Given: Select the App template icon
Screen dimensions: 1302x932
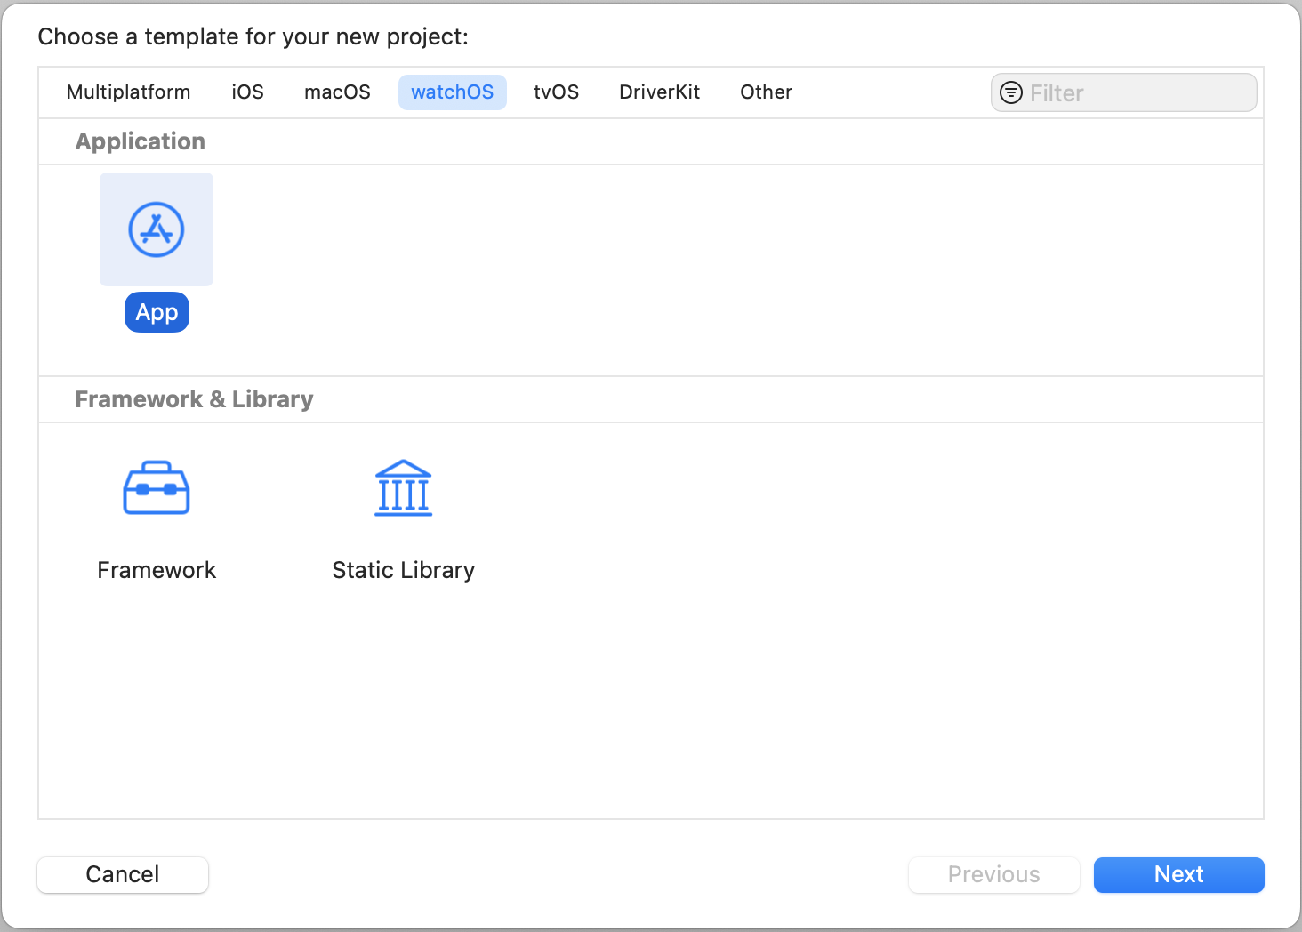Looking at the screenshot, I should click(x=157, y=229).
